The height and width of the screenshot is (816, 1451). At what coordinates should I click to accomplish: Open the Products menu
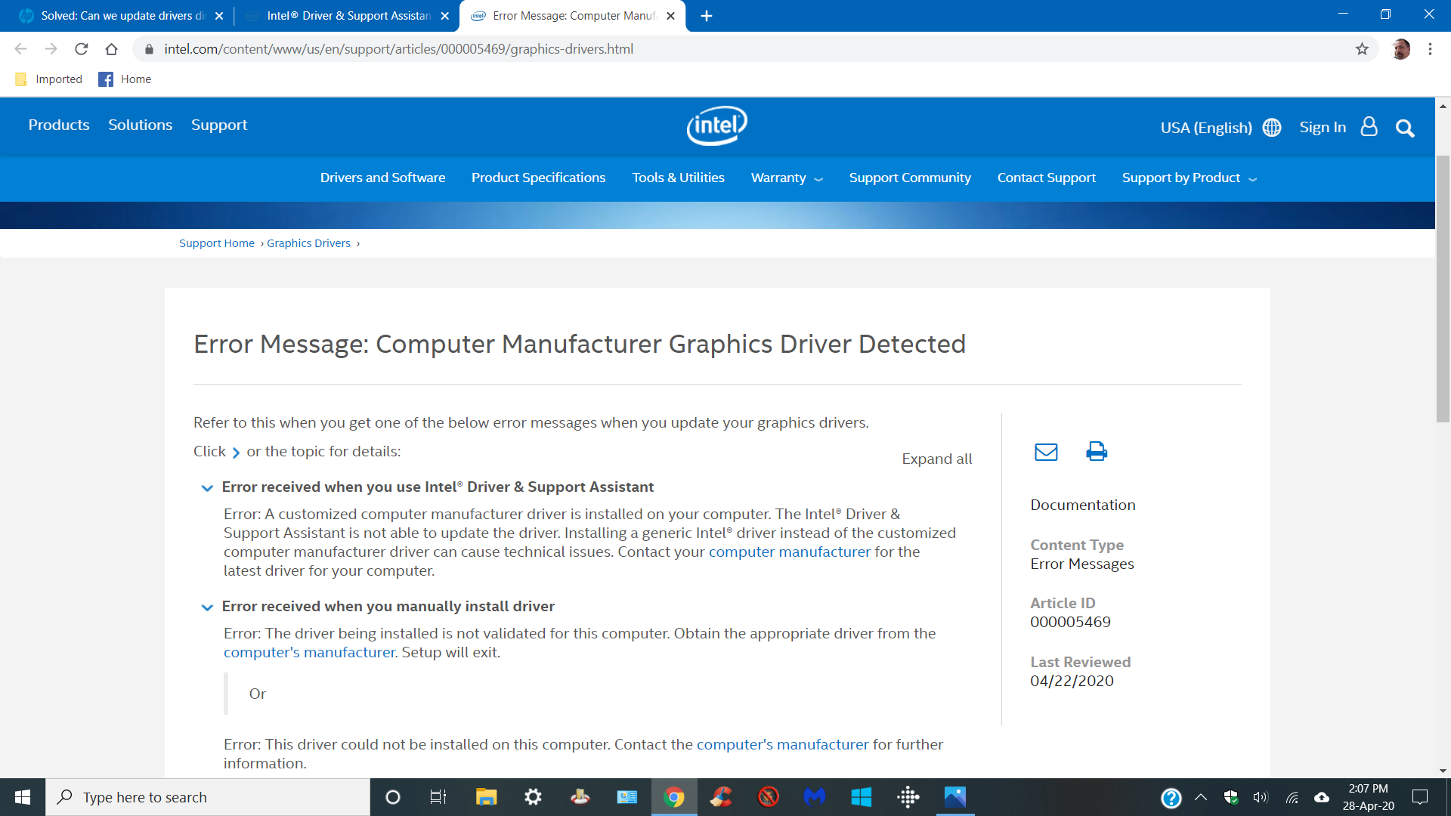coord(58,125)
